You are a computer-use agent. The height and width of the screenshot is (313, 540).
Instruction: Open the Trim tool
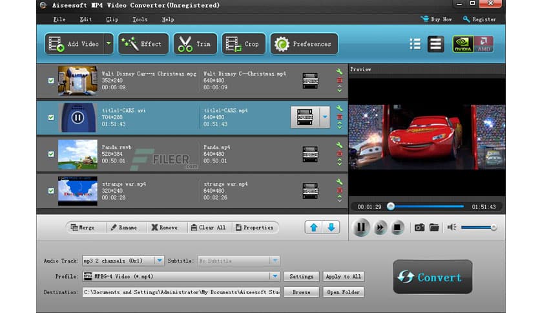(195, 44)
